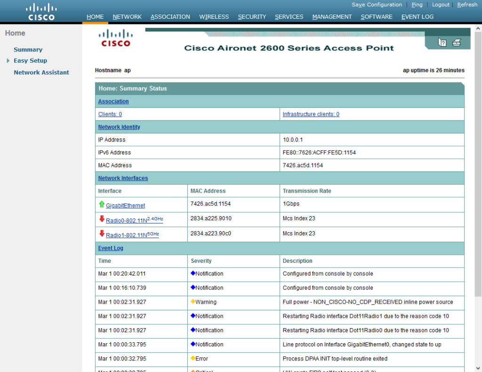
Task: Click the time 'Mar 1 00:00:32.795'
Action: point(122,358)
